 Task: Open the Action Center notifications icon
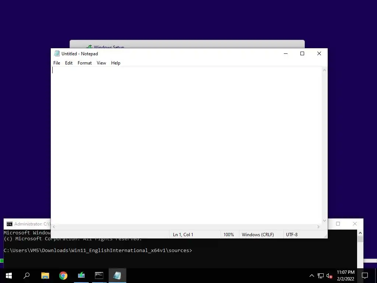(365, 276)
